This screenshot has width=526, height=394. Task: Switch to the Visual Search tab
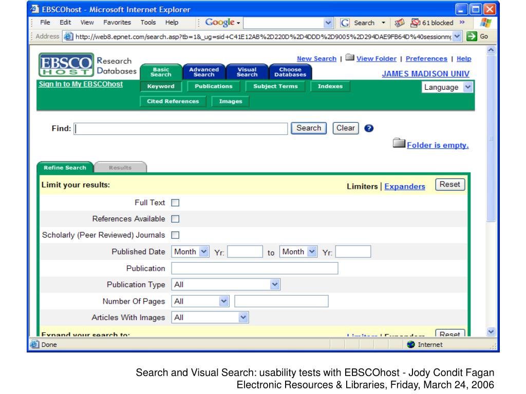pyautogui.click(x=247, y=72)
